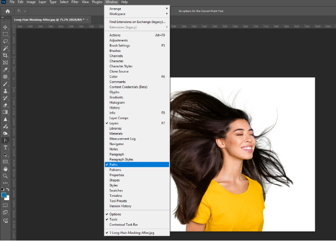The height and width of the screenshot is (241, 336).
Task: Select the Lasso tool
Action: click(5, 41)
